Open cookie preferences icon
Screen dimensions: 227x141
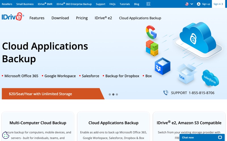6,135
